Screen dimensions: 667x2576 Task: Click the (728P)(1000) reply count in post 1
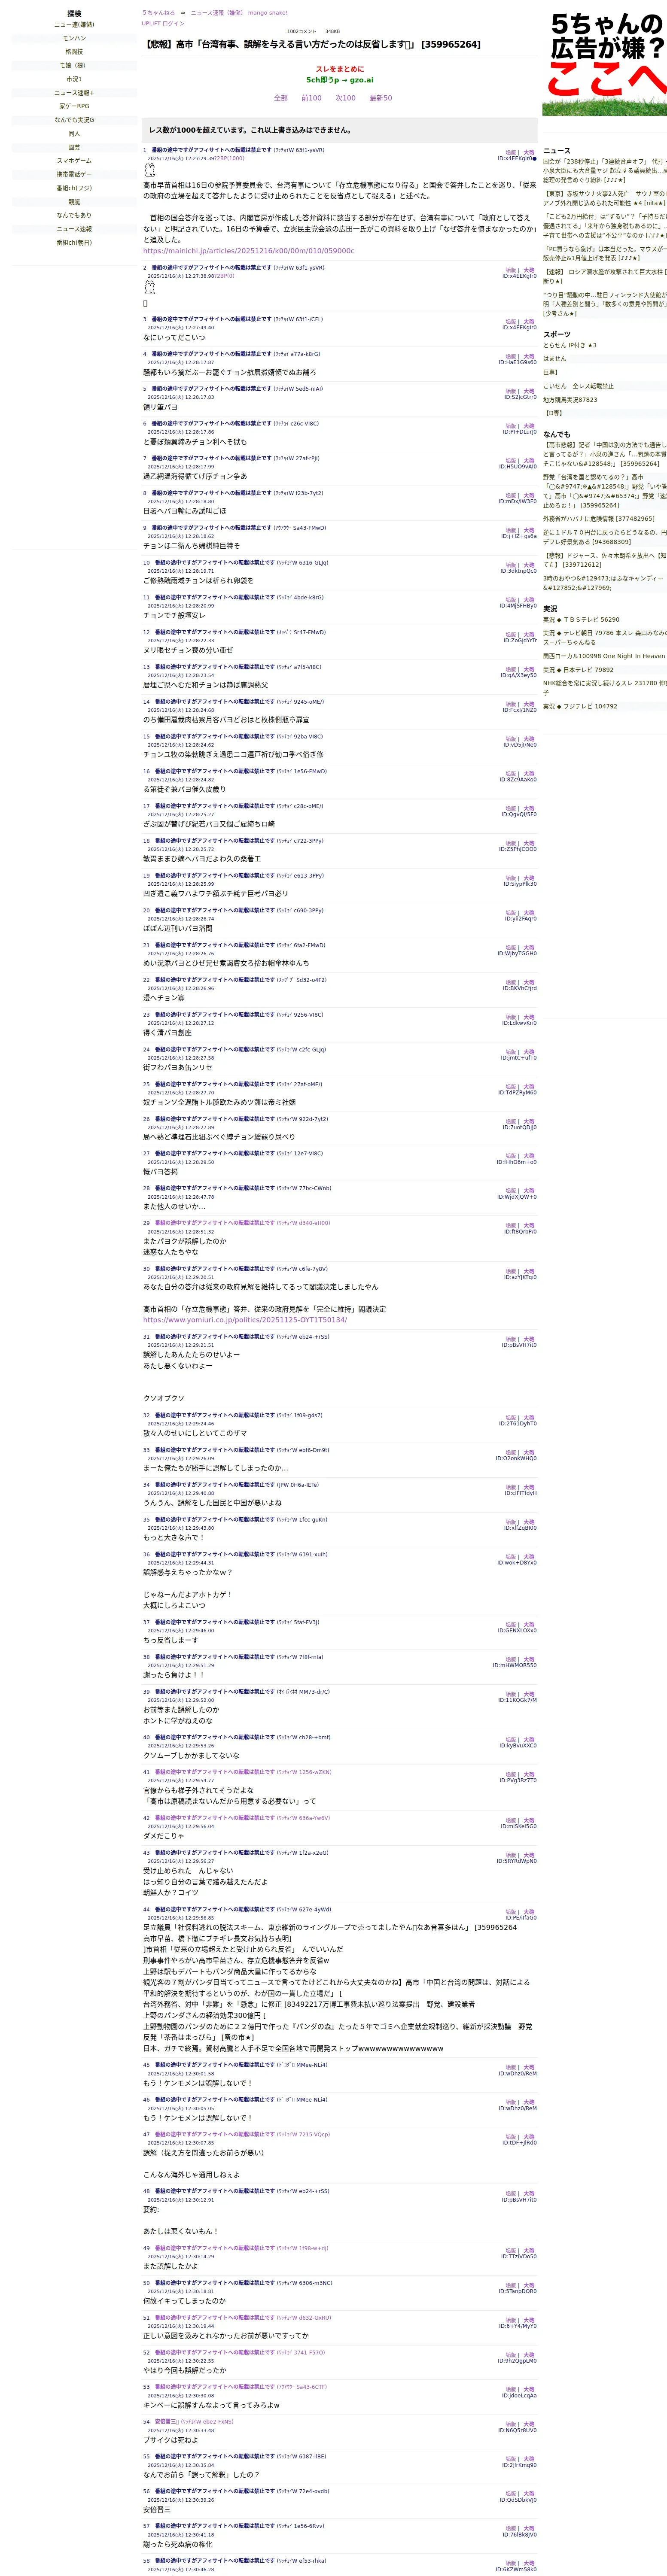click(229, 158)
